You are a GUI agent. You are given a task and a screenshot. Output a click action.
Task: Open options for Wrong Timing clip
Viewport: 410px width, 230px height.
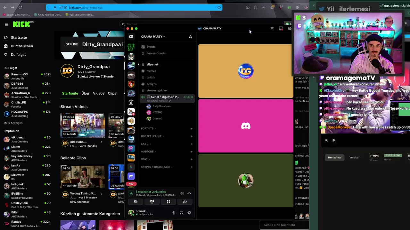pos(101,194)
